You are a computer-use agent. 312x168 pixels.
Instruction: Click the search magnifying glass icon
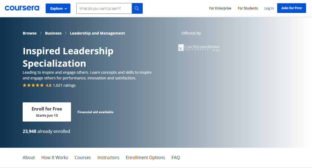point(137,8)
